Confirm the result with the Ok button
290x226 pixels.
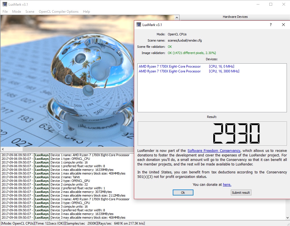click(x=183, y=193)
